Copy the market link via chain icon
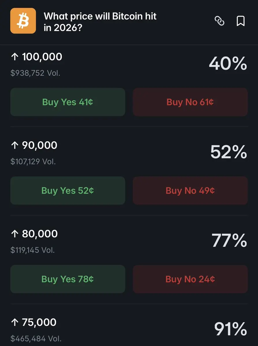This screenshot has width=258, height=346. coord(220,21)
